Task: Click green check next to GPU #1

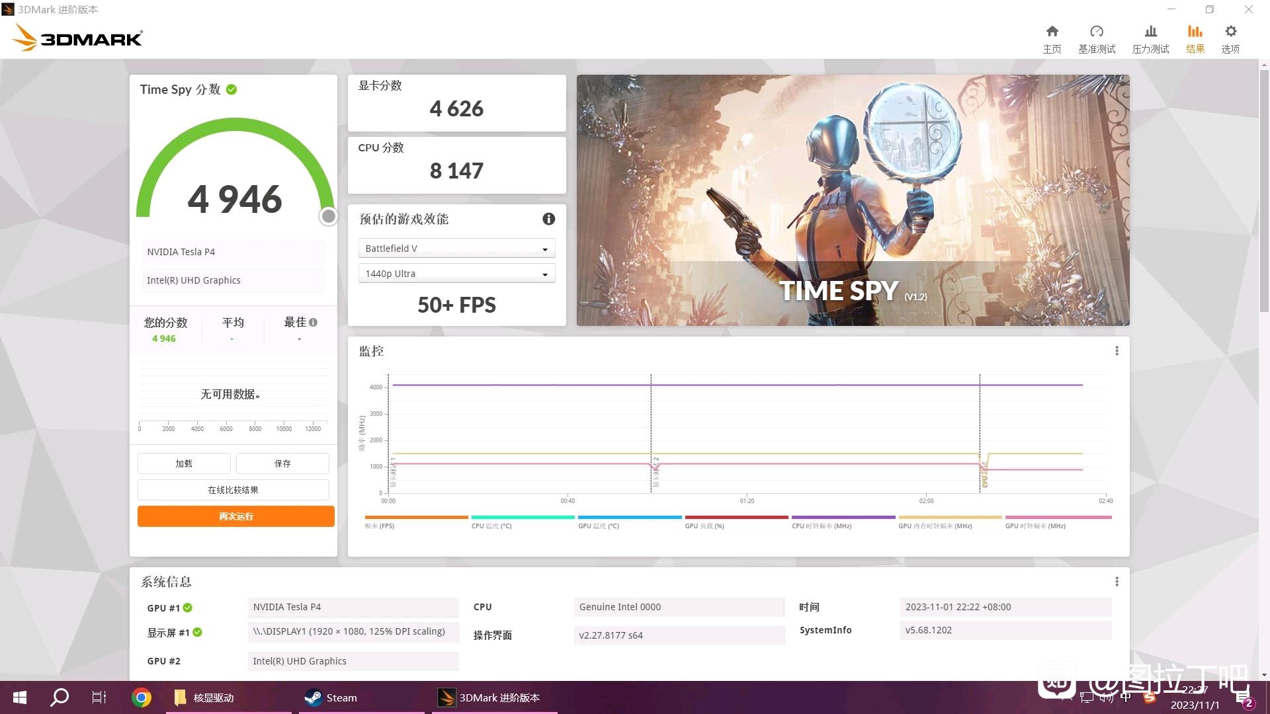Action: click(188, 608)
